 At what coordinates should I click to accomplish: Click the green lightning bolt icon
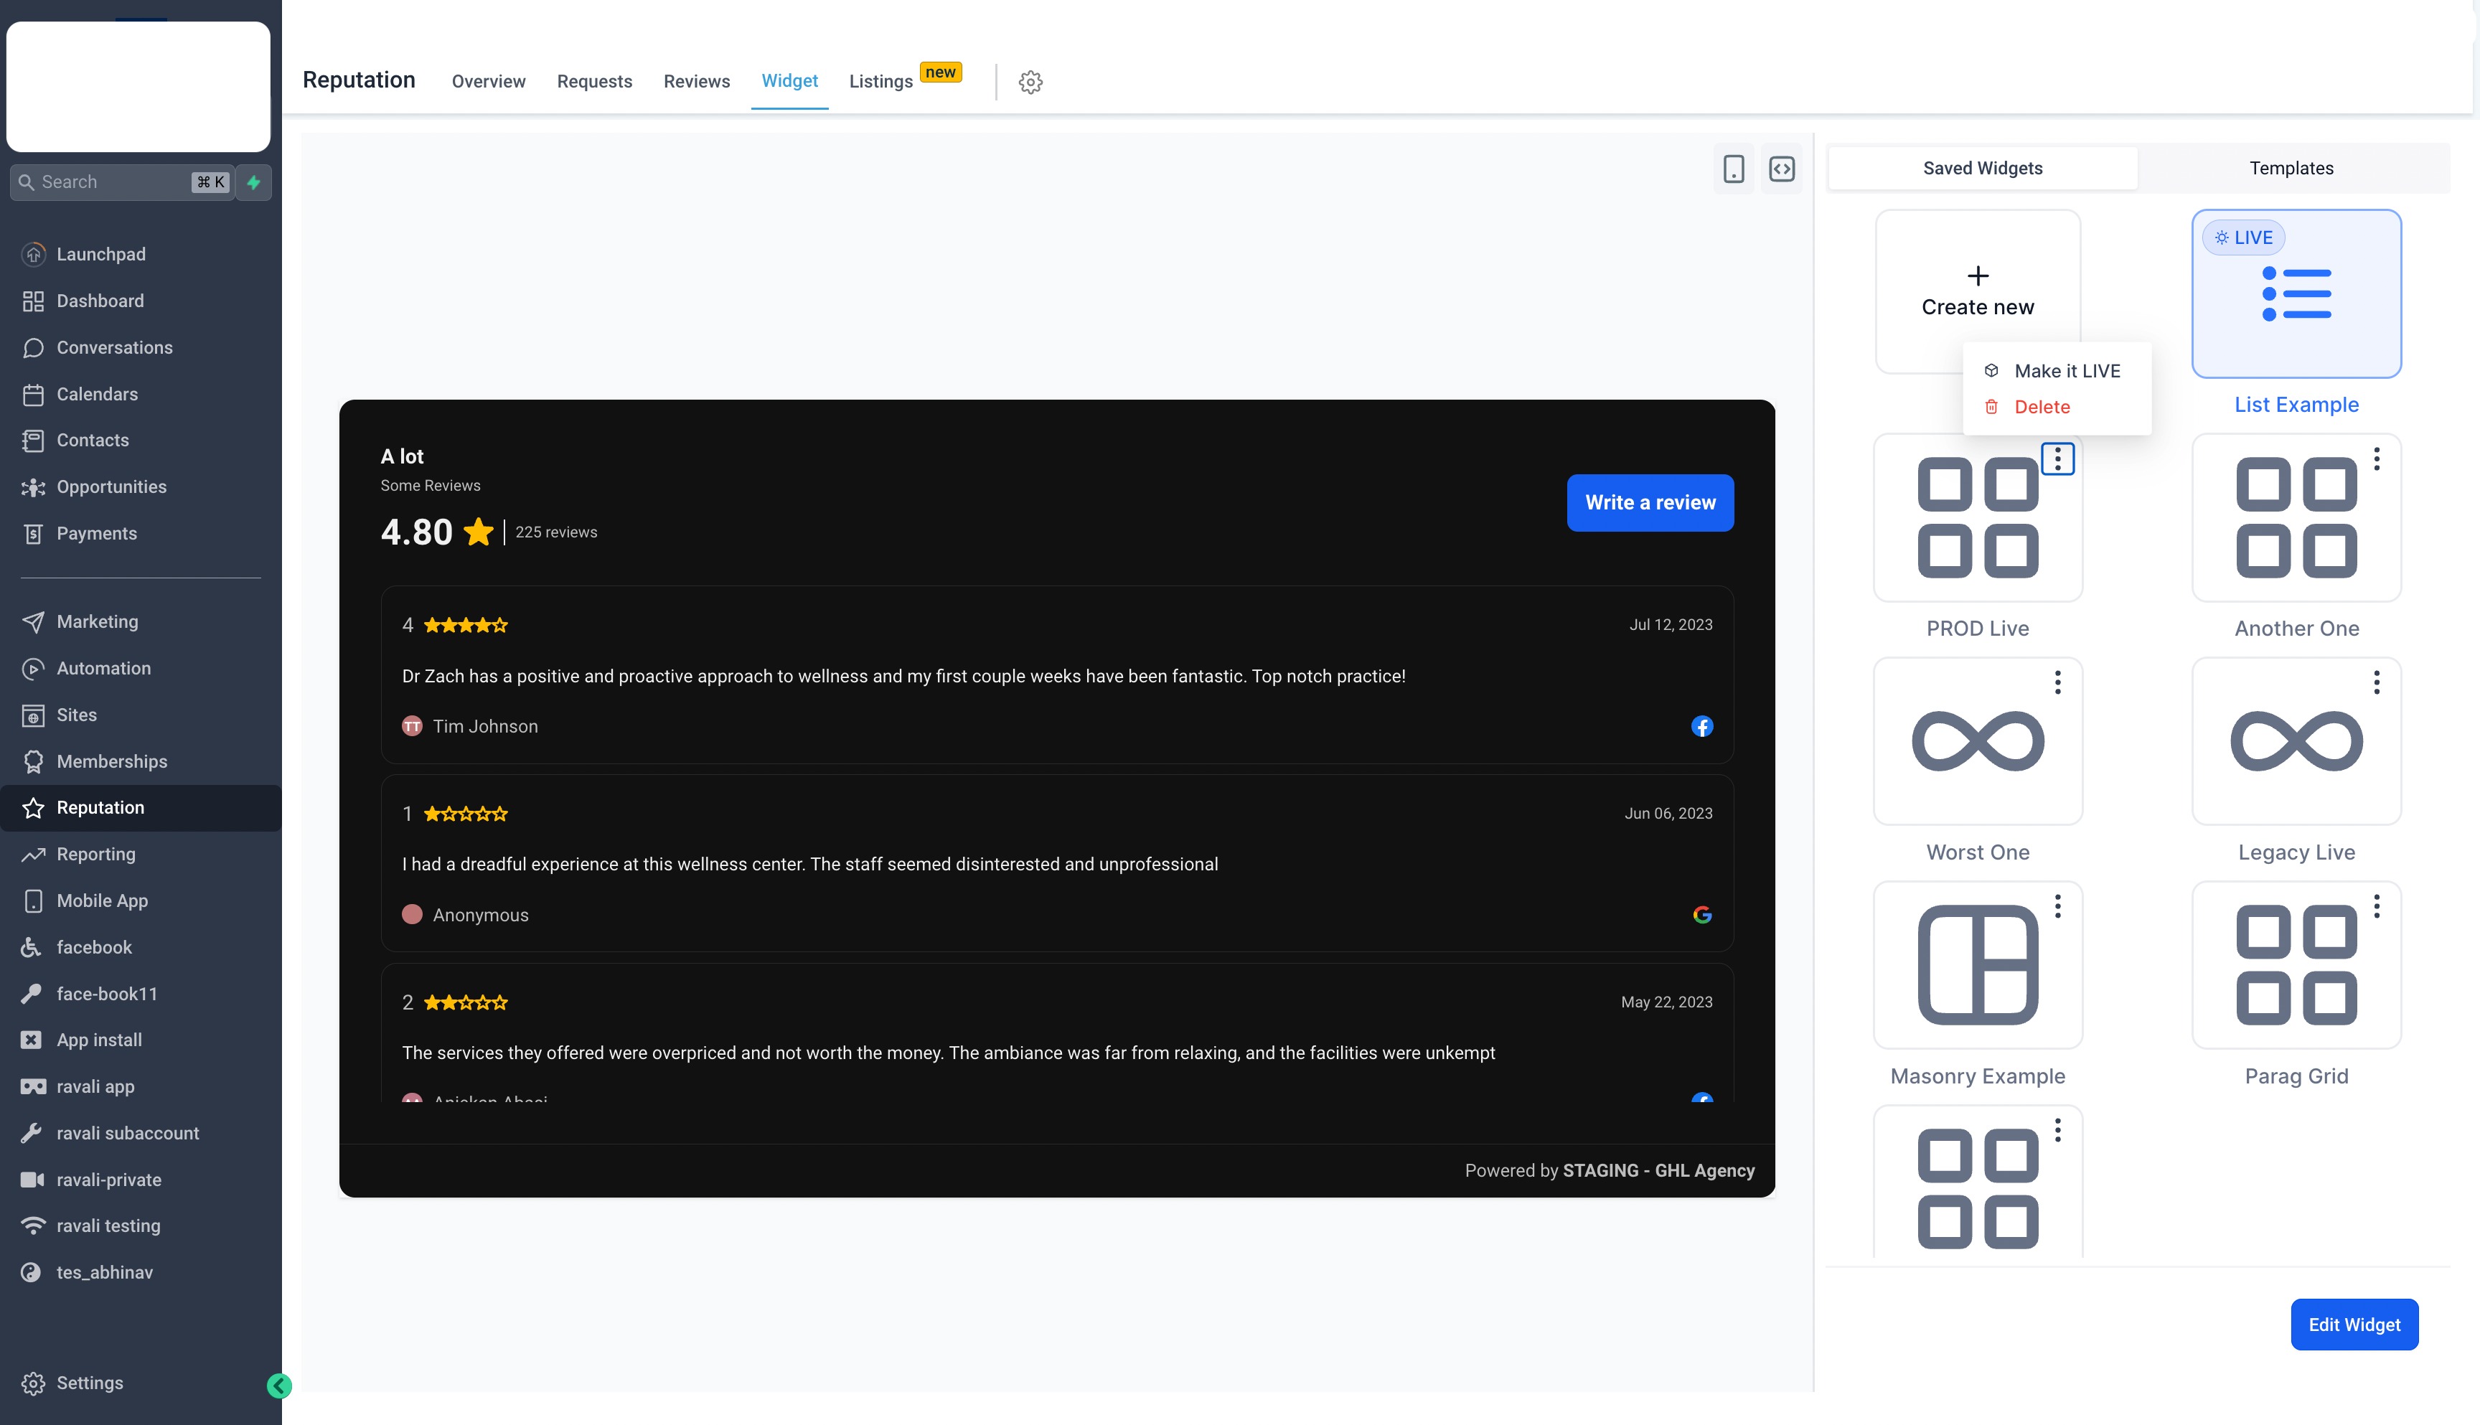253,182
